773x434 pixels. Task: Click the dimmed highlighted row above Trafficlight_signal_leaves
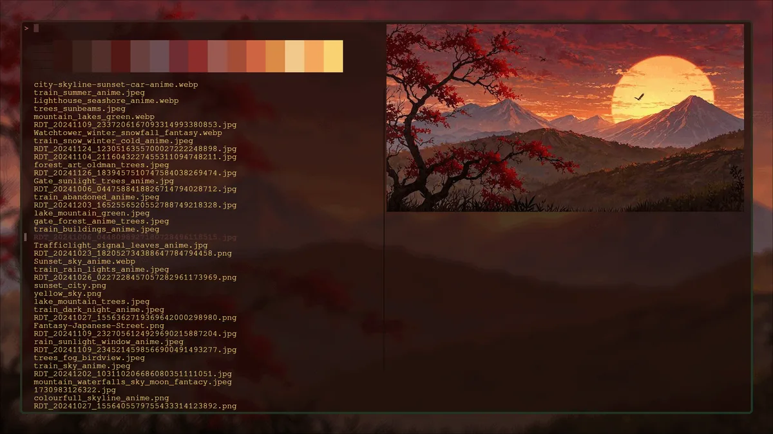tap(135, 237)
